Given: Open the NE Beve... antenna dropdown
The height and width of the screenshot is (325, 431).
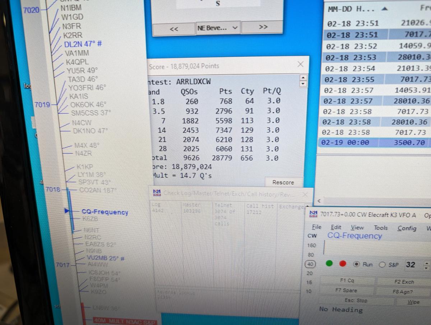Looking at the screenshot, I should tap(218, 28).
